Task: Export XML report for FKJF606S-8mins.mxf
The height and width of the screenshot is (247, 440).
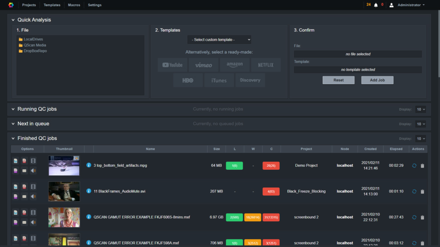Action: coord(16,222)
